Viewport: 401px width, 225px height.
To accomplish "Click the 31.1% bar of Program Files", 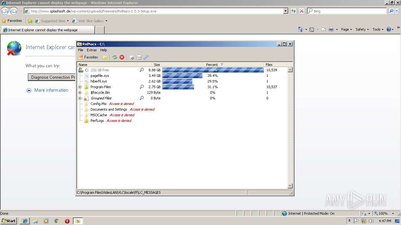I will click(178, 87).
